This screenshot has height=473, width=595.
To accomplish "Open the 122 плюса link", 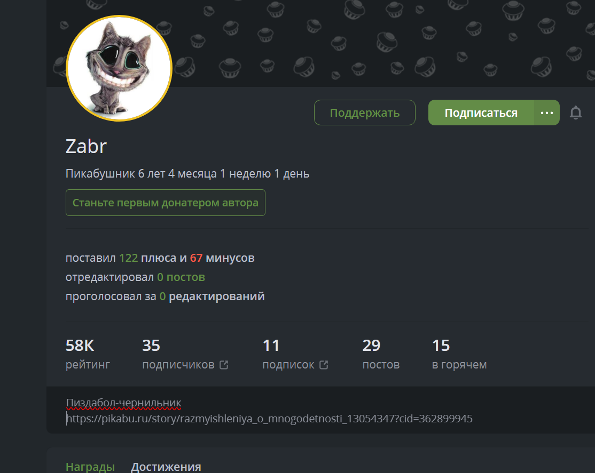I will [147, 258].
